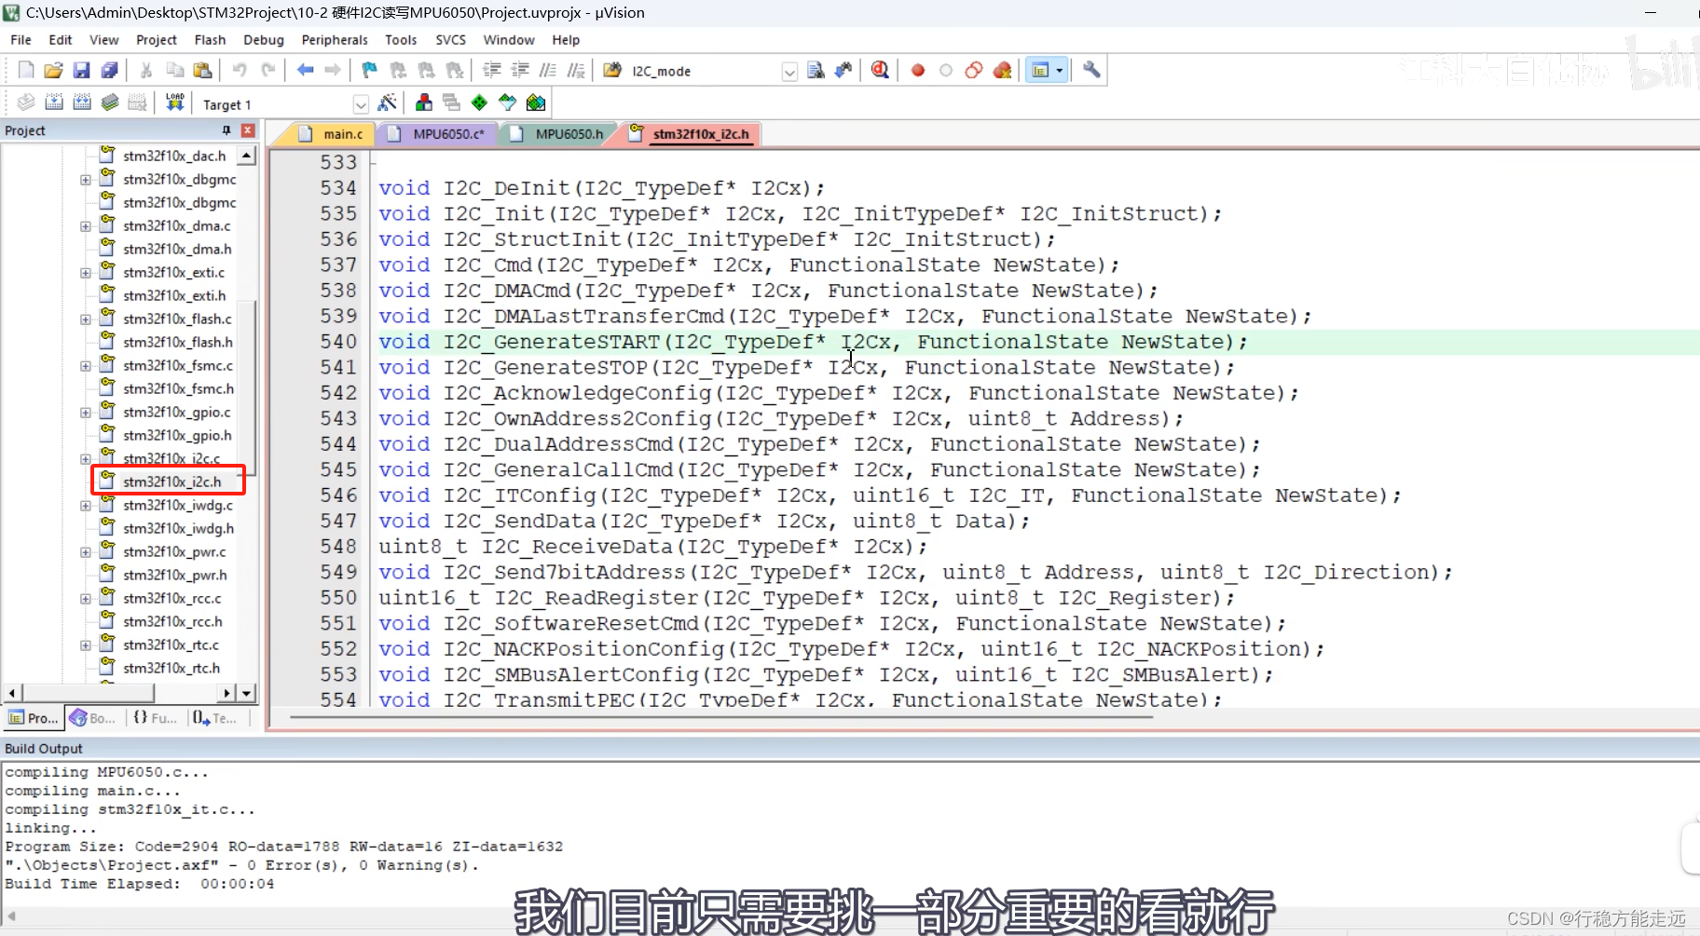Click the Translate current file icon
This screenshot has width=1700, height=936.
[x=26, y=102]
